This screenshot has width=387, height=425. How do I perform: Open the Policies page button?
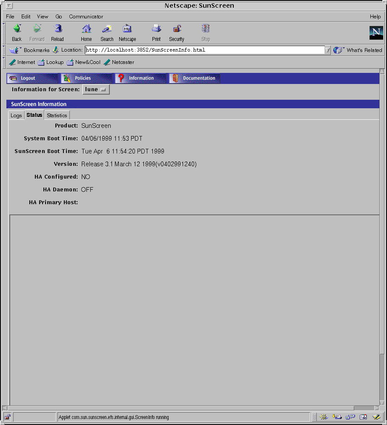coord(86,78)
